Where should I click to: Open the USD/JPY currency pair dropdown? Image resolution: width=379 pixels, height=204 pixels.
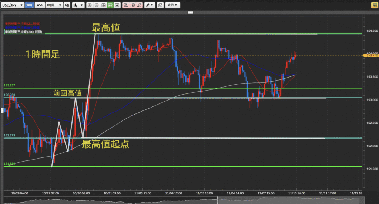[13, 5]
